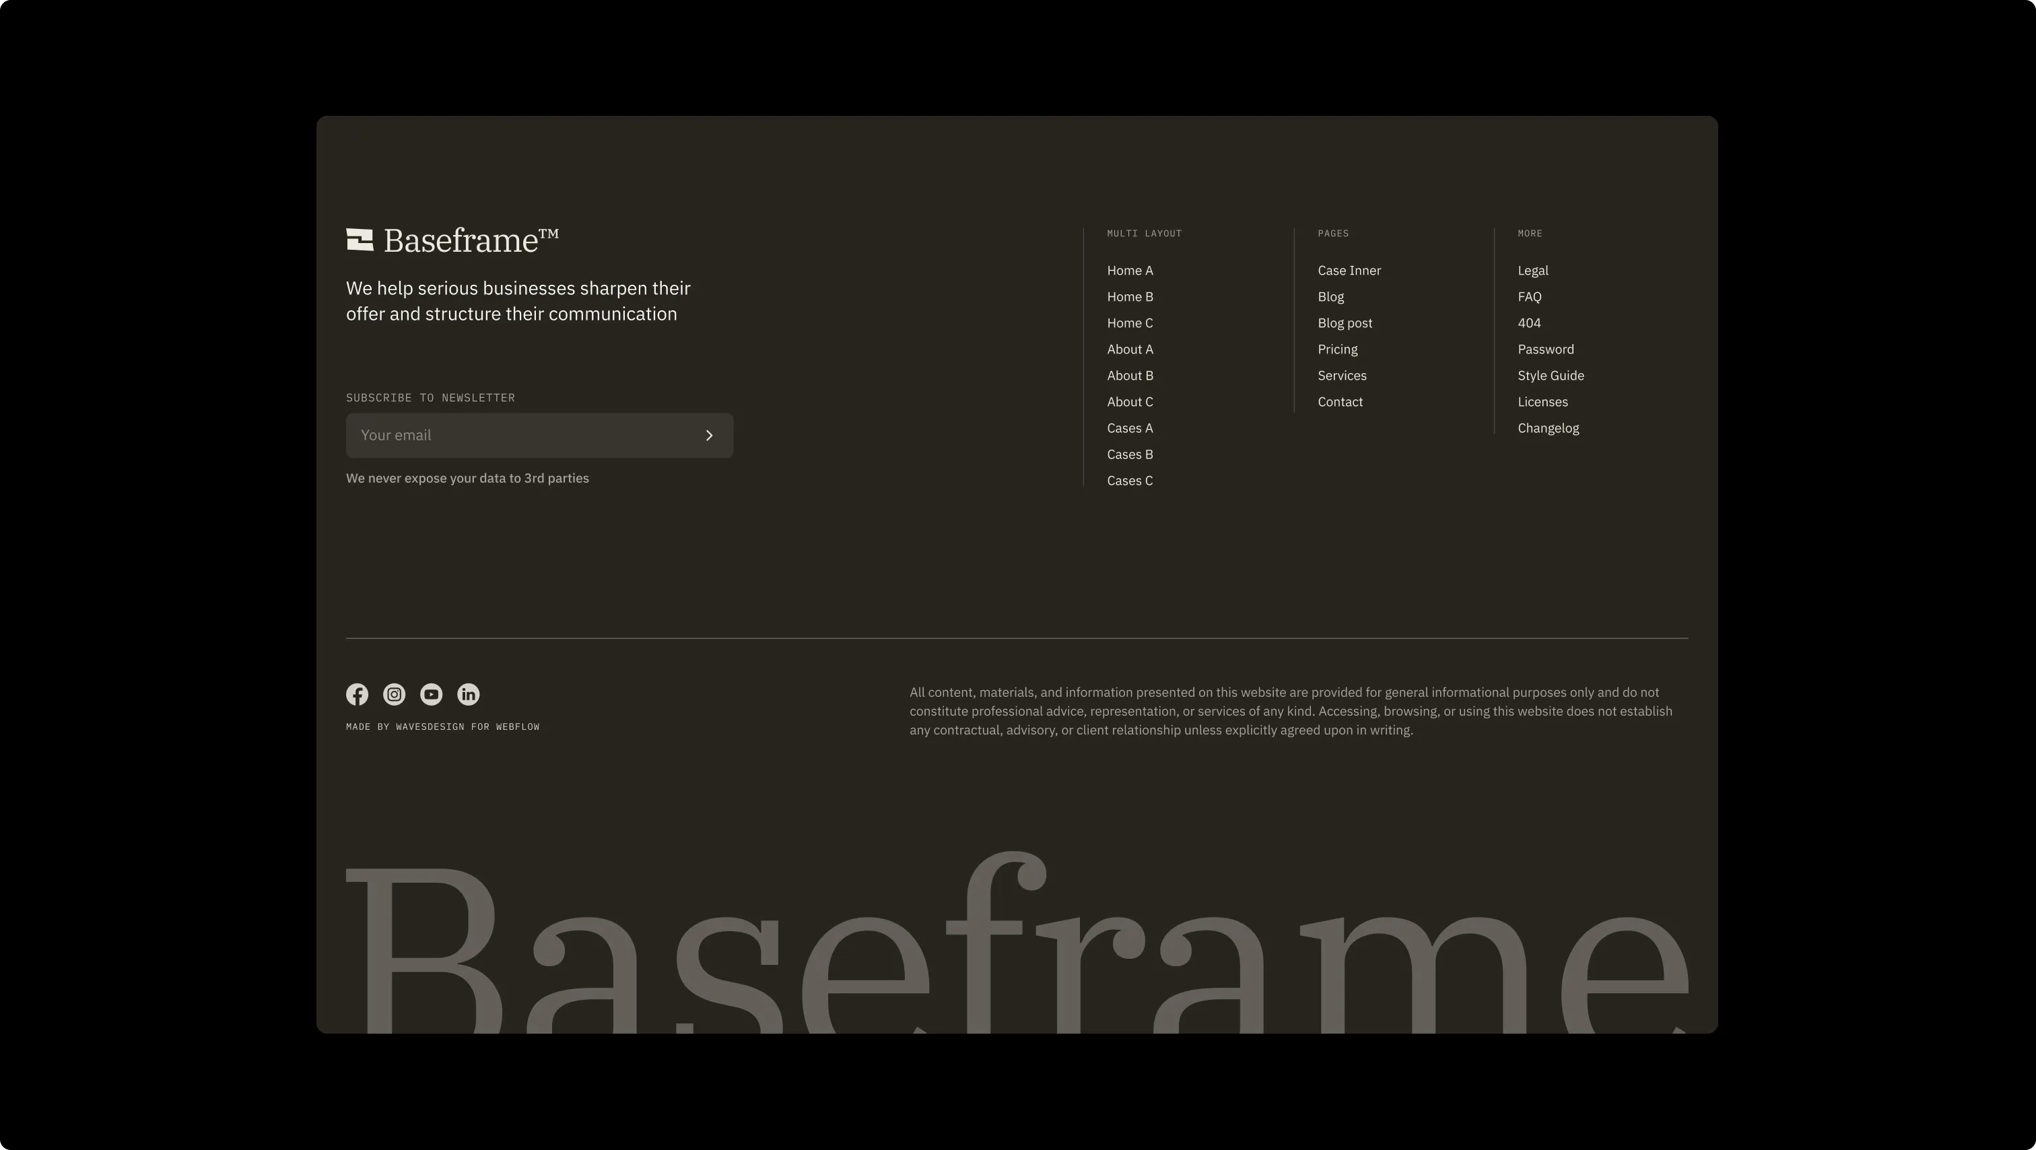This screenshot has width=2036, height=1150.
Task: View the Licenses page
Action: click(x=1542, y=401)
